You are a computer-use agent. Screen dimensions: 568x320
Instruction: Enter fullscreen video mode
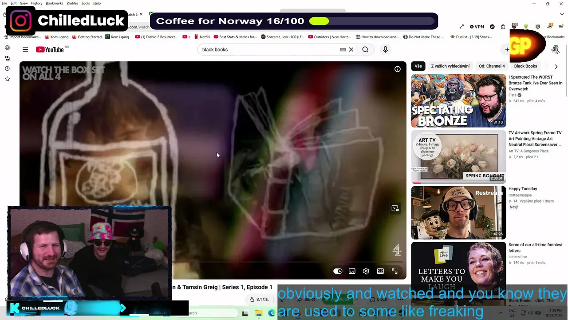click(394, 271)
